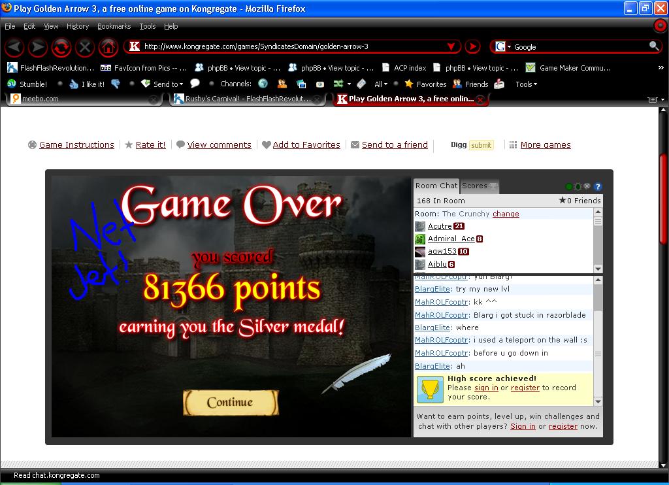Click the search magnifier in the Google box
This screenshot has width=669, height=485.
pyautogui.click(x=653, y=46)
